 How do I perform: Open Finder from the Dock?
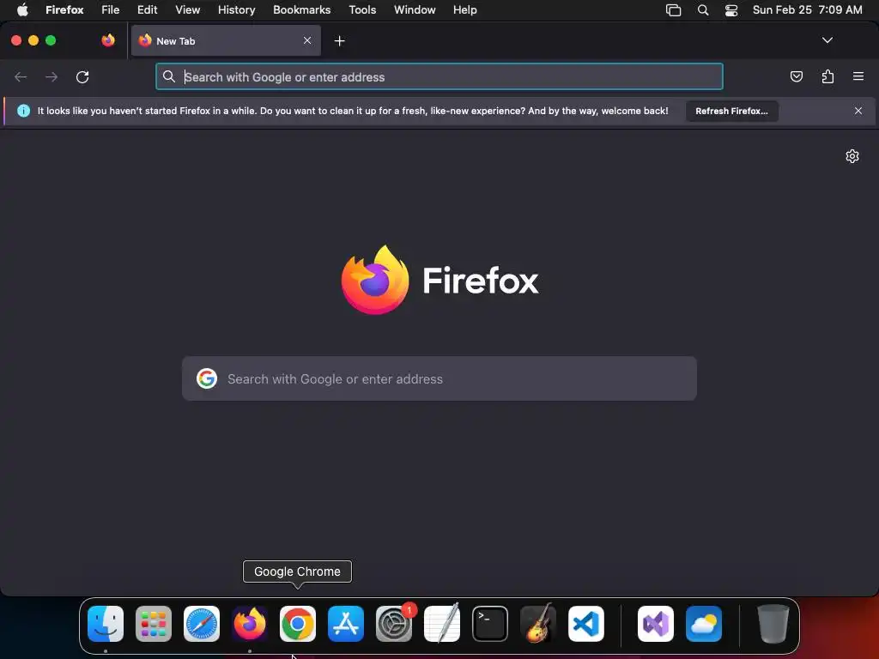(106, 624)
